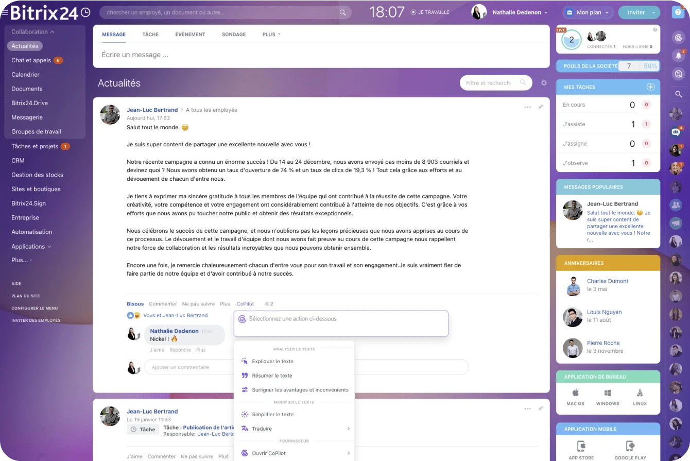Click the like reaction emoji icons
This screenshot has height=461, width=690.
pos(134,315)
